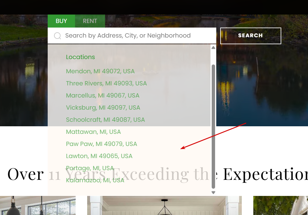Image resolution: width=308 pixels, height=215 pixels.
Task: Pick Paw Paw, MI 49079, USA
Action: tap(101, 144)
